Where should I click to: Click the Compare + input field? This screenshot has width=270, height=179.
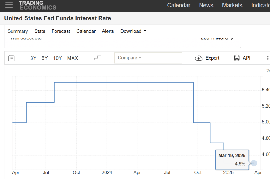coord(148,58)
